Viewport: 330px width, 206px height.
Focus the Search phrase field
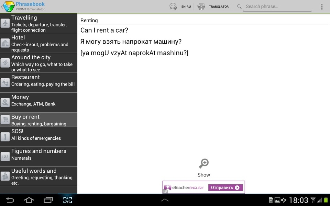(x=277, y=7)
